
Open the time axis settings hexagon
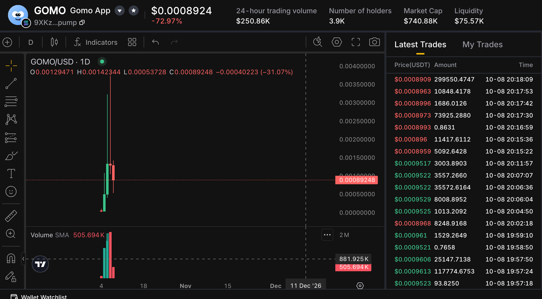tap(360, 285)
